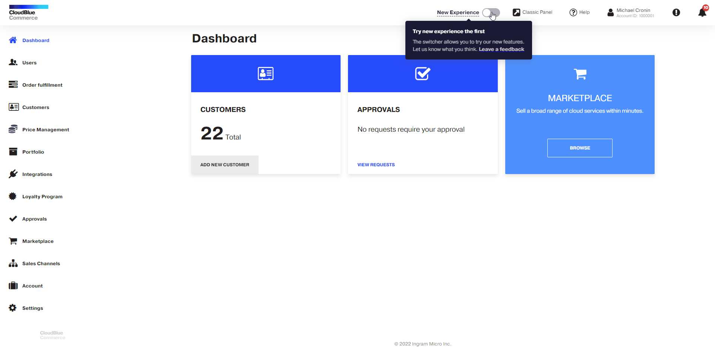Click 'Account ID: 1000001' text
The image size is (715, 347).
pos(635,16)
